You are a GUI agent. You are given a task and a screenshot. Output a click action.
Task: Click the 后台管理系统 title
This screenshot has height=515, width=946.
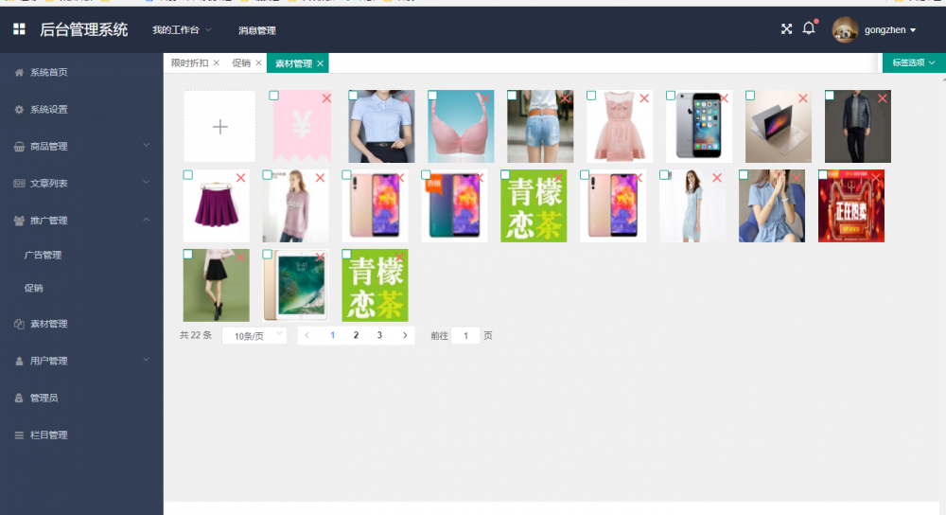coord(84,29)
